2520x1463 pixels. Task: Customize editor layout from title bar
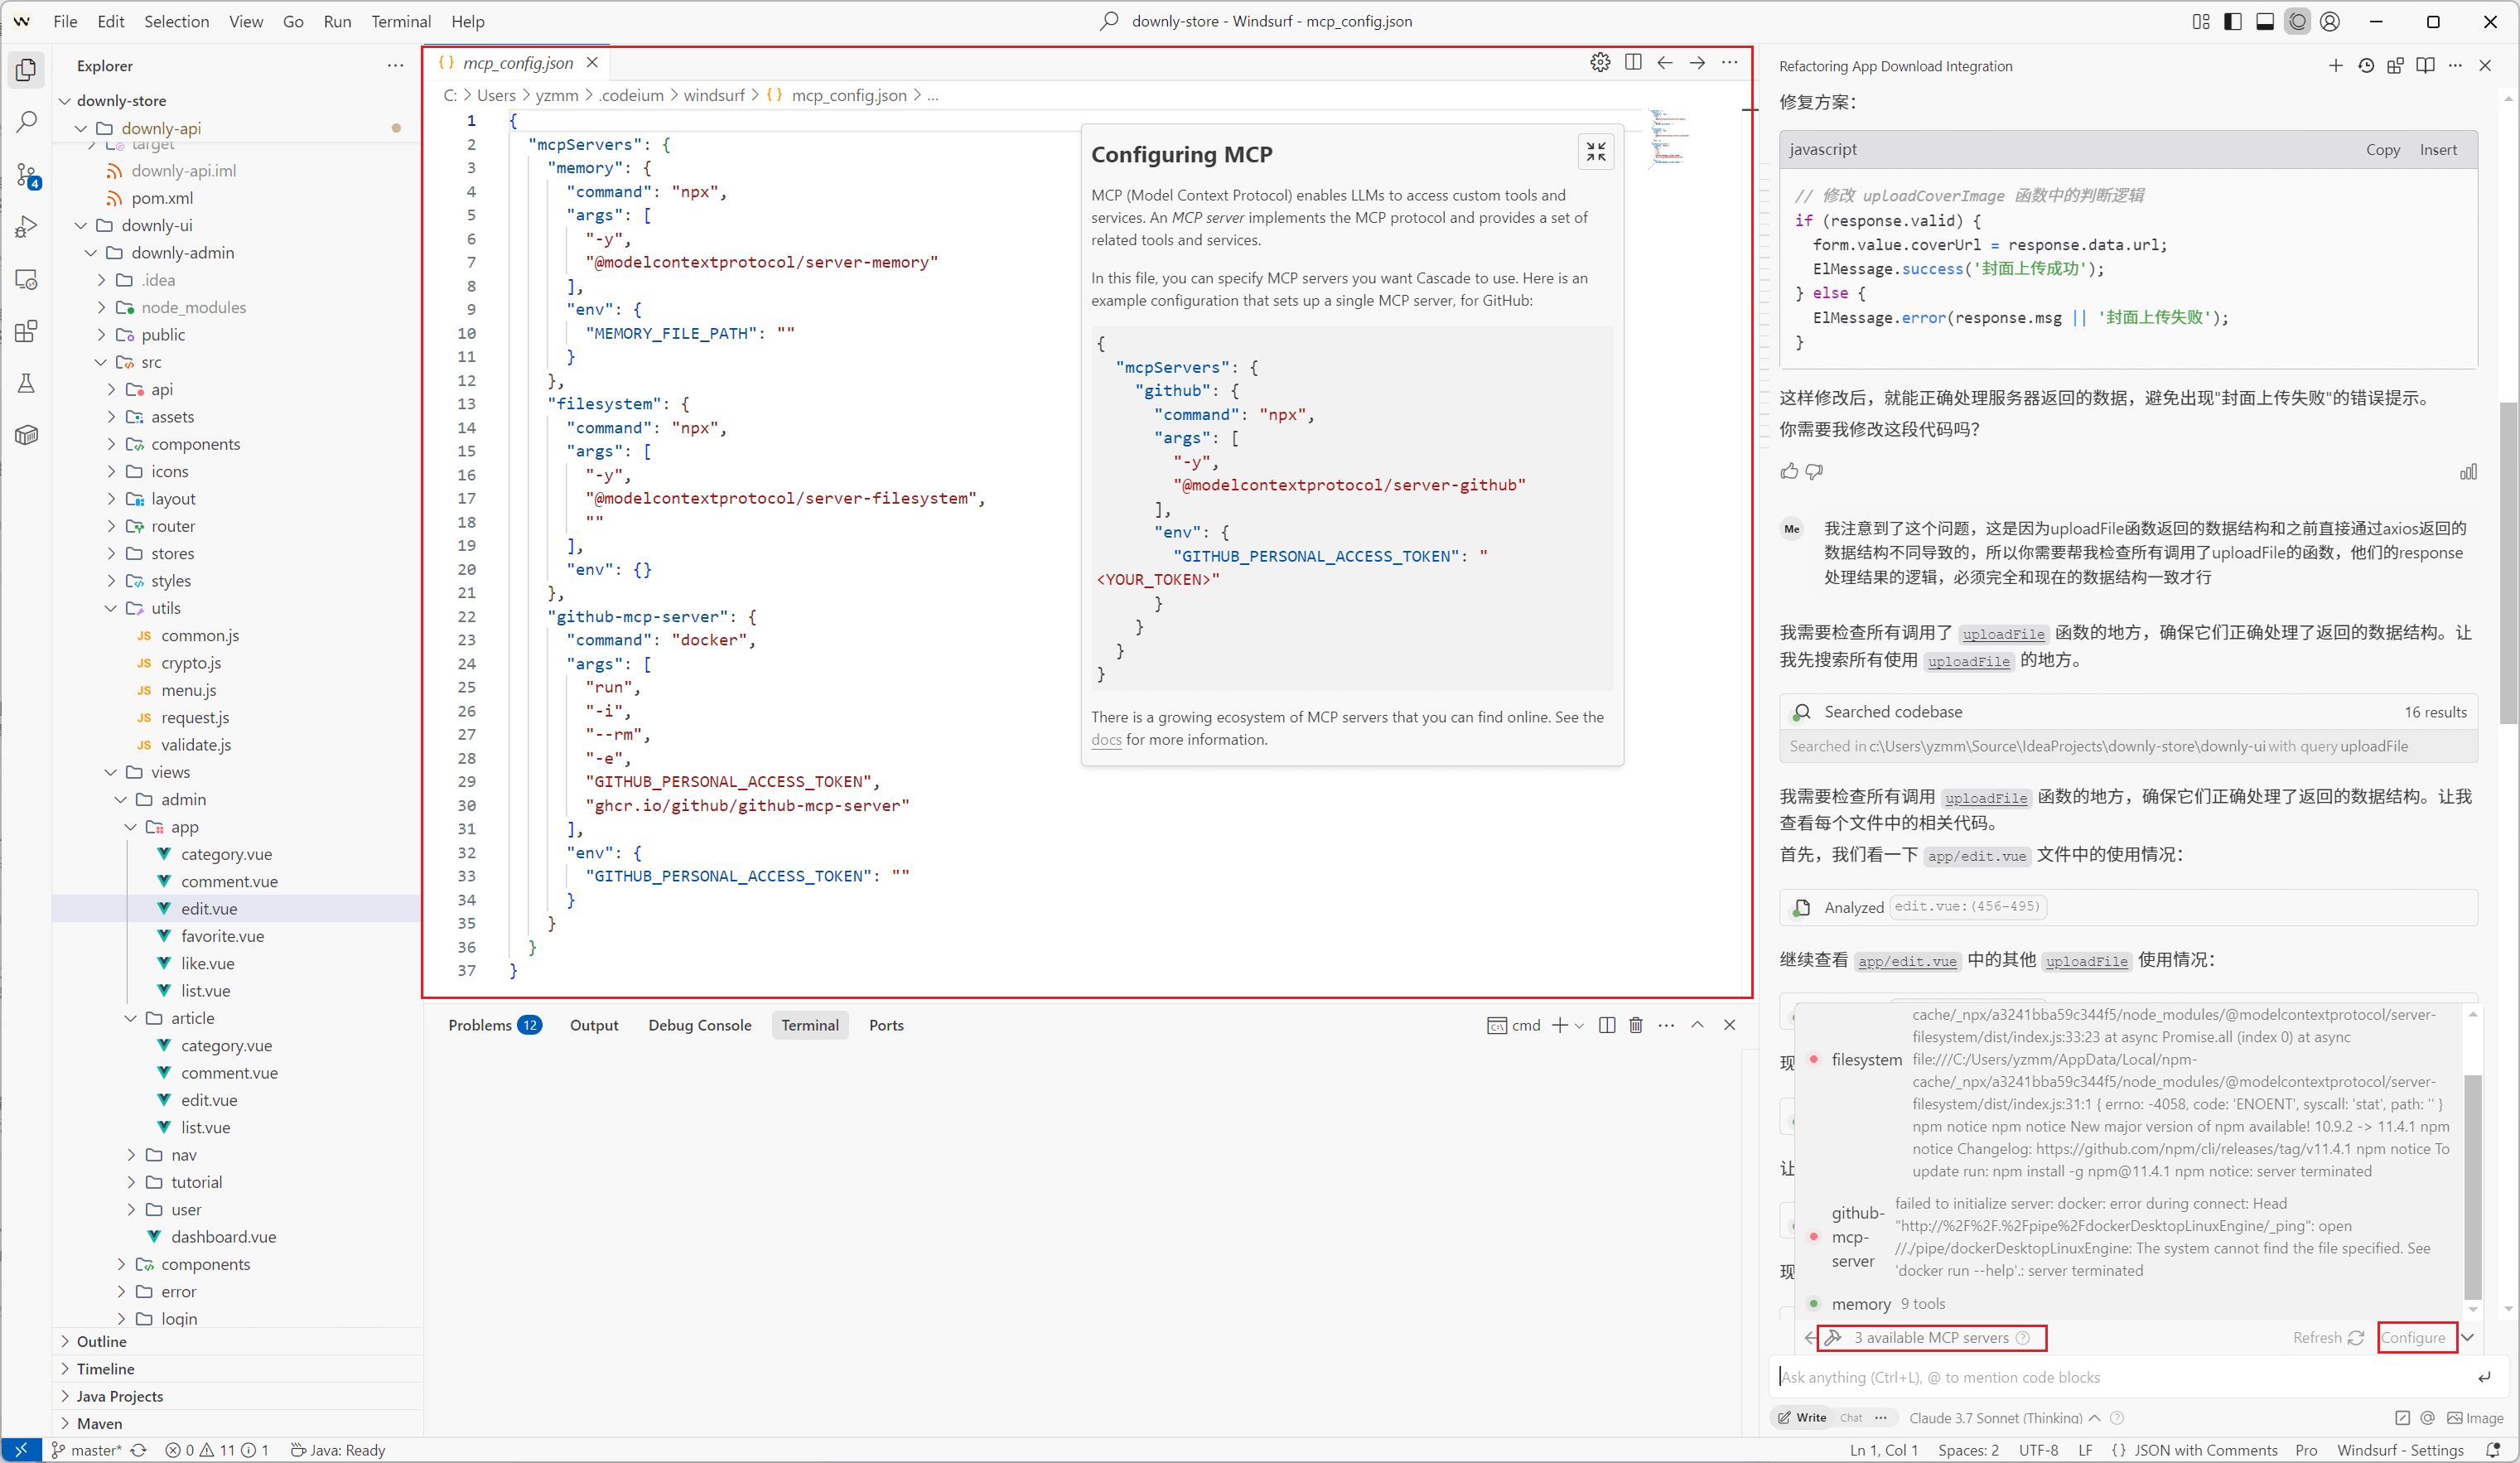(2201, 21)
